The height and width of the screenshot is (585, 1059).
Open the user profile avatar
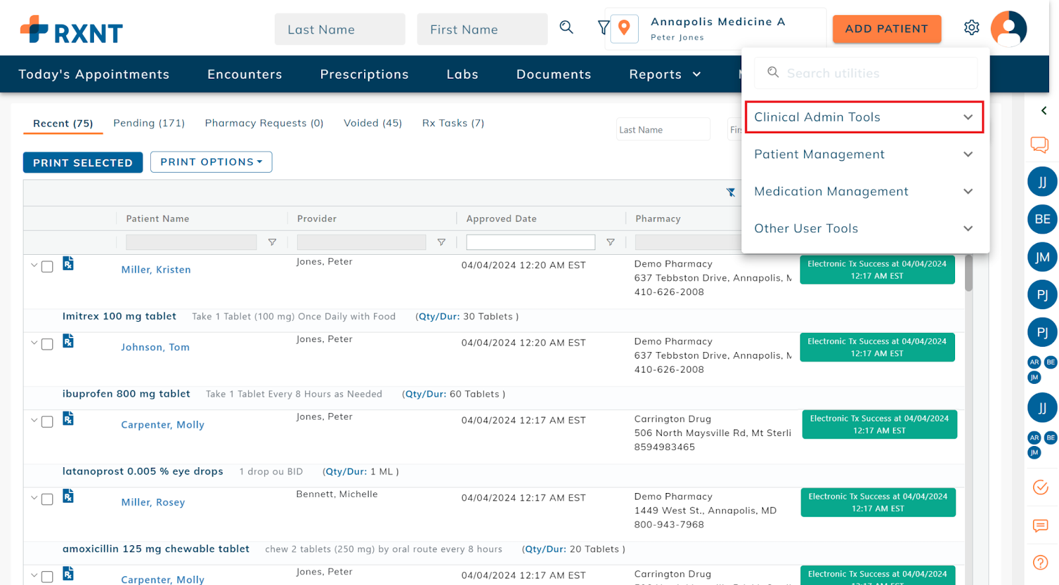(1008, 28)
